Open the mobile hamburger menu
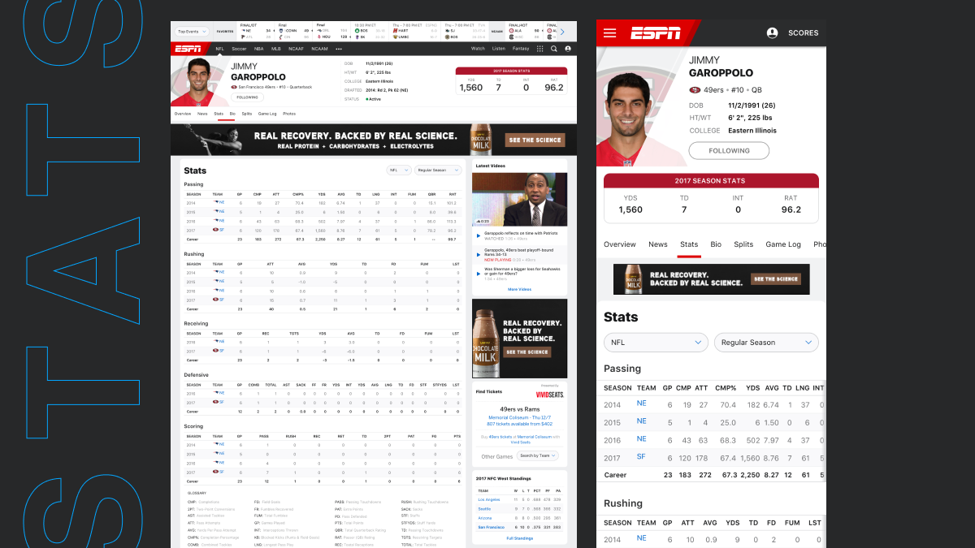 (x=609, y=32)
